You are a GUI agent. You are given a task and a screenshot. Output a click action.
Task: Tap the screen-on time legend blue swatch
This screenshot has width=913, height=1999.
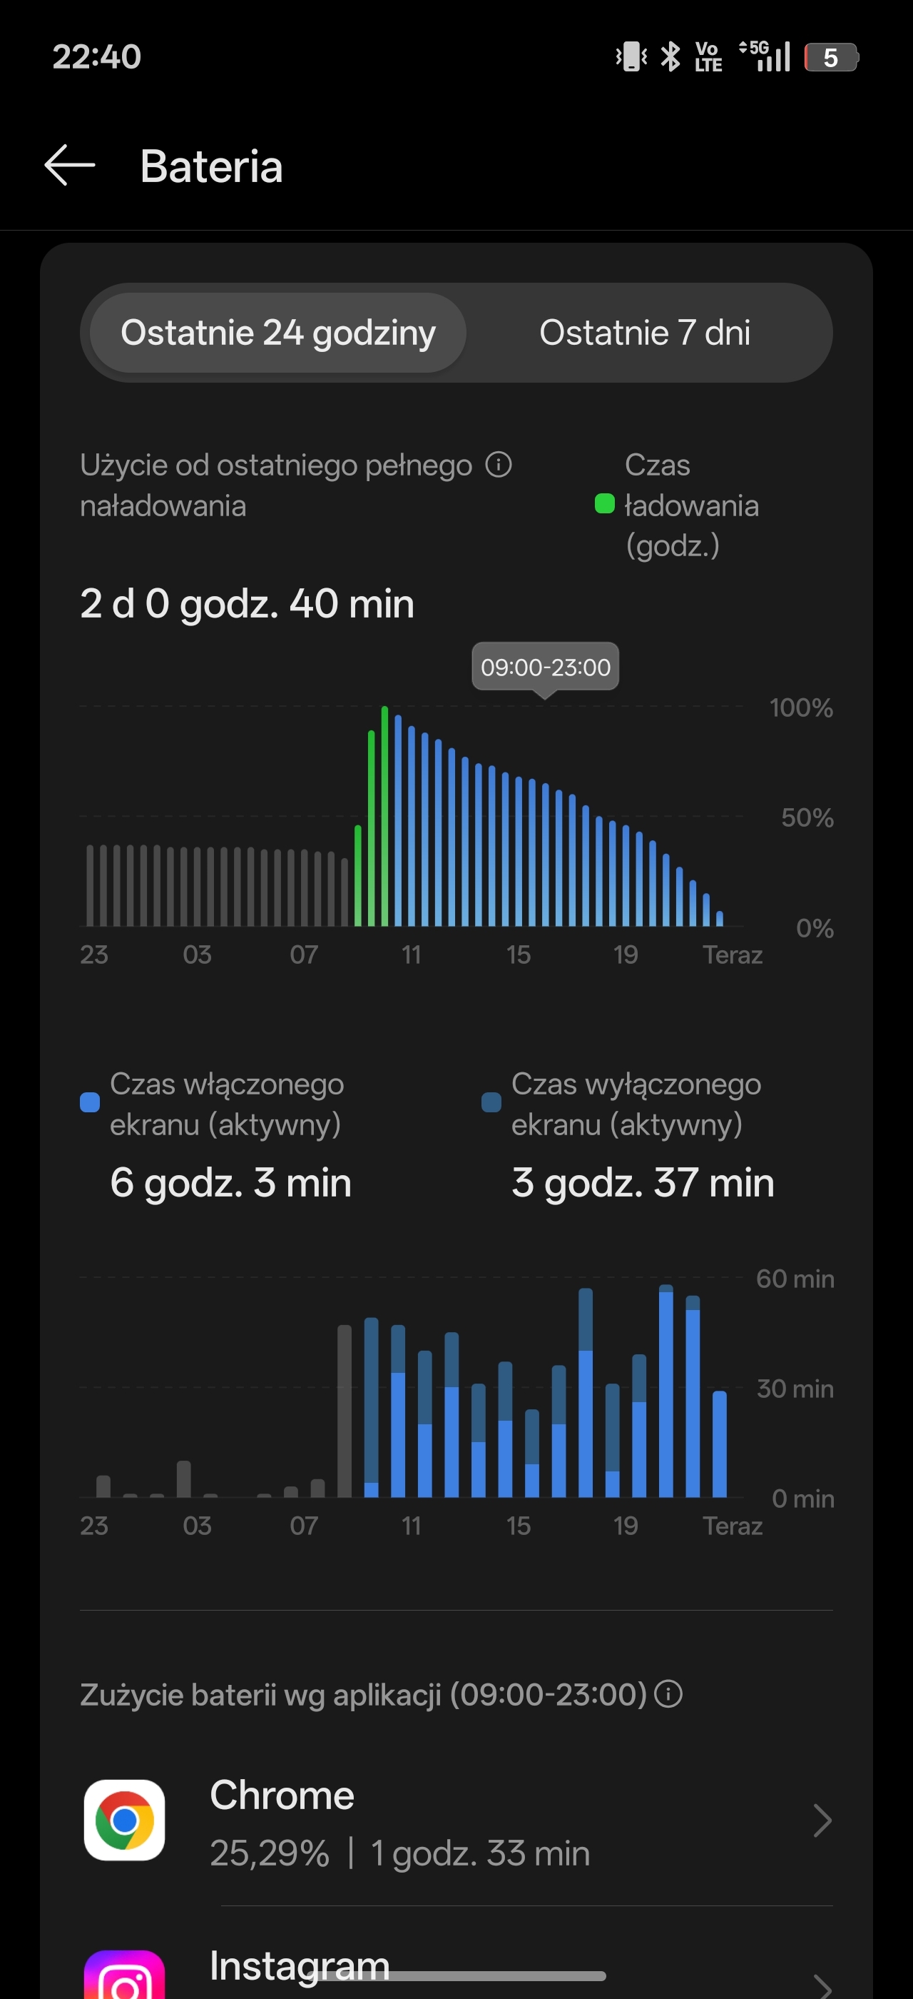(90, 1103)
